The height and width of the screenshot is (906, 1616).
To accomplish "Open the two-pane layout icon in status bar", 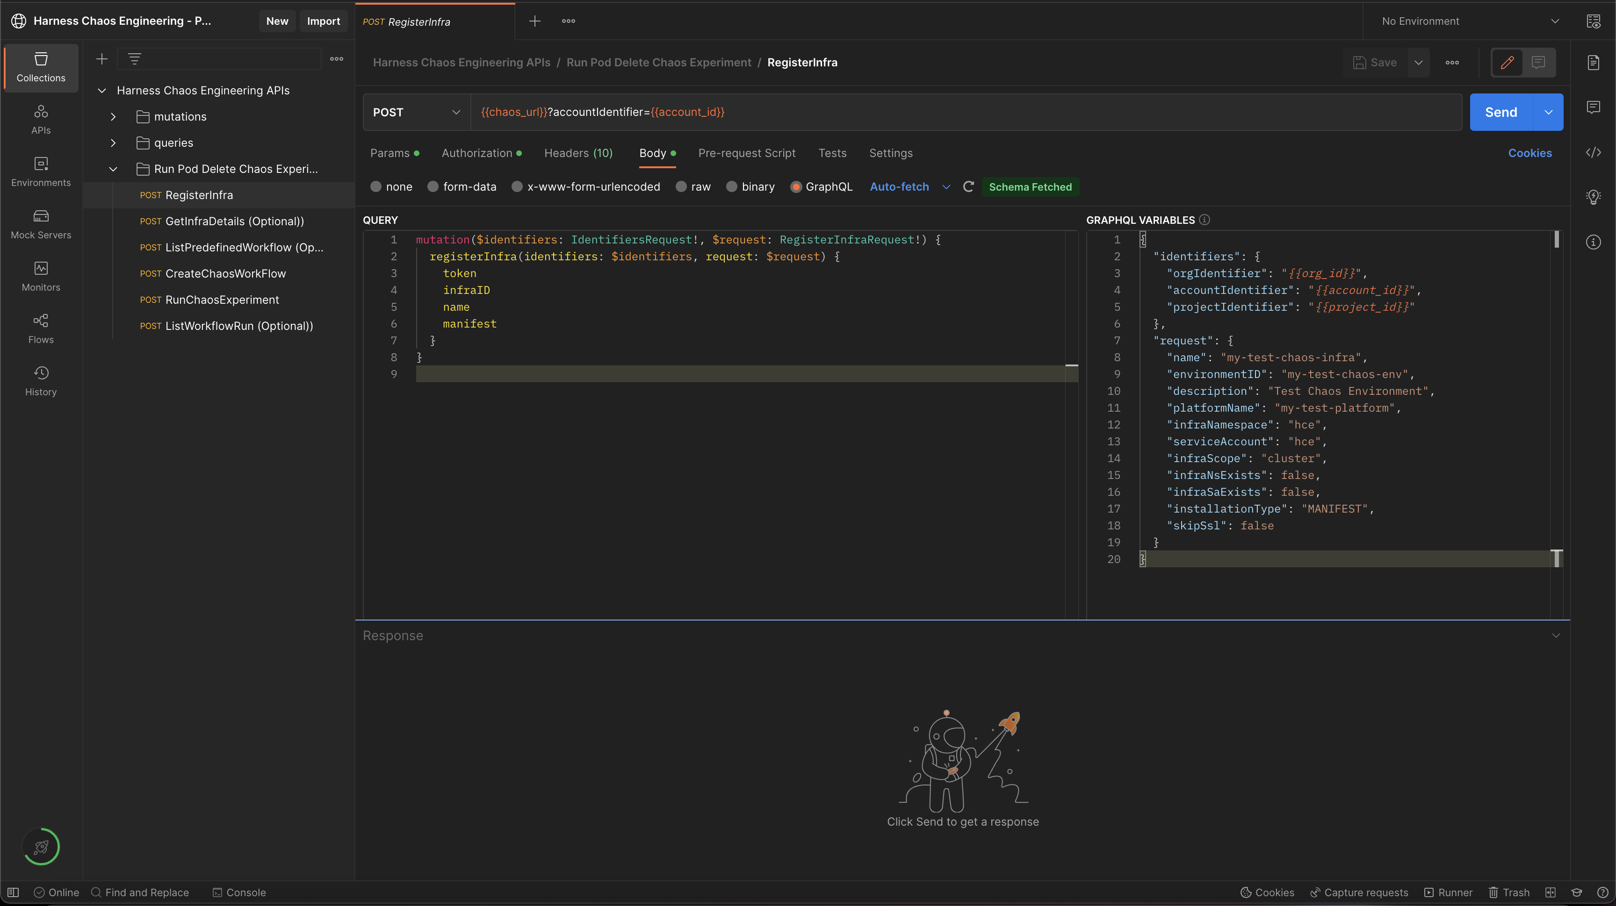I will (x=1551, y=892).
